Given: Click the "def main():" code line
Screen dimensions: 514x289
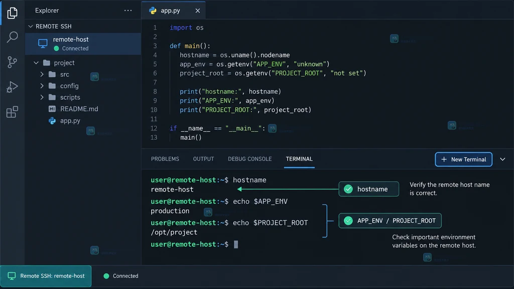Looking at the screenshot, I should 190,46.
